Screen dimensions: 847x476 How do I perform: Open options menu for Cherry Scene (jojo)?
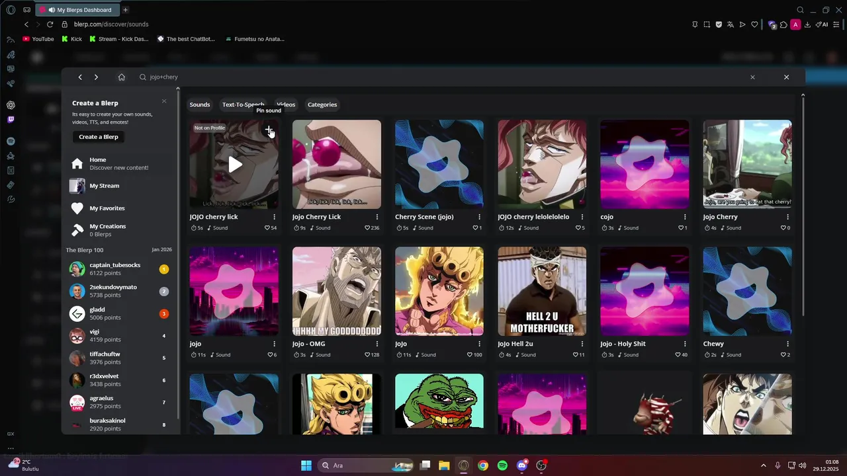pyautogui.click(x=479, y=217)
